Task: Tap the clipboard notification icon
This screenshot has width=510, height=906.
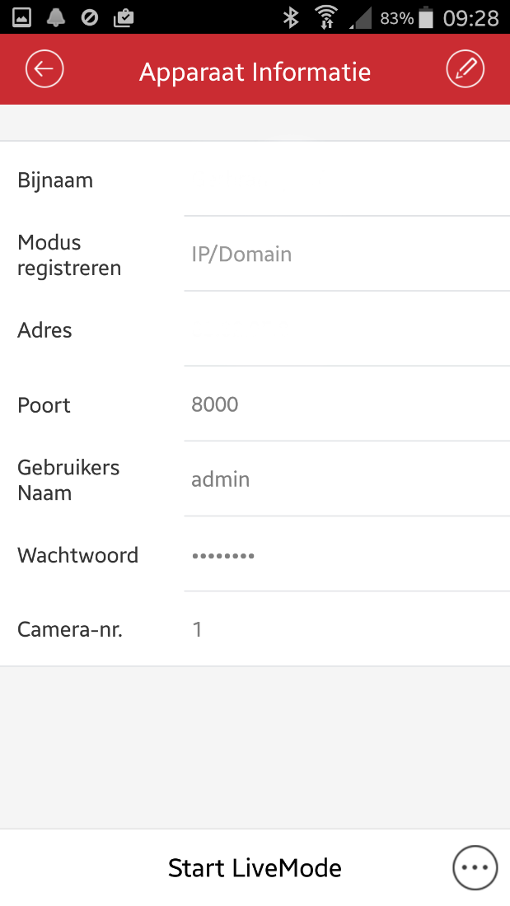Action: point(124,18)
